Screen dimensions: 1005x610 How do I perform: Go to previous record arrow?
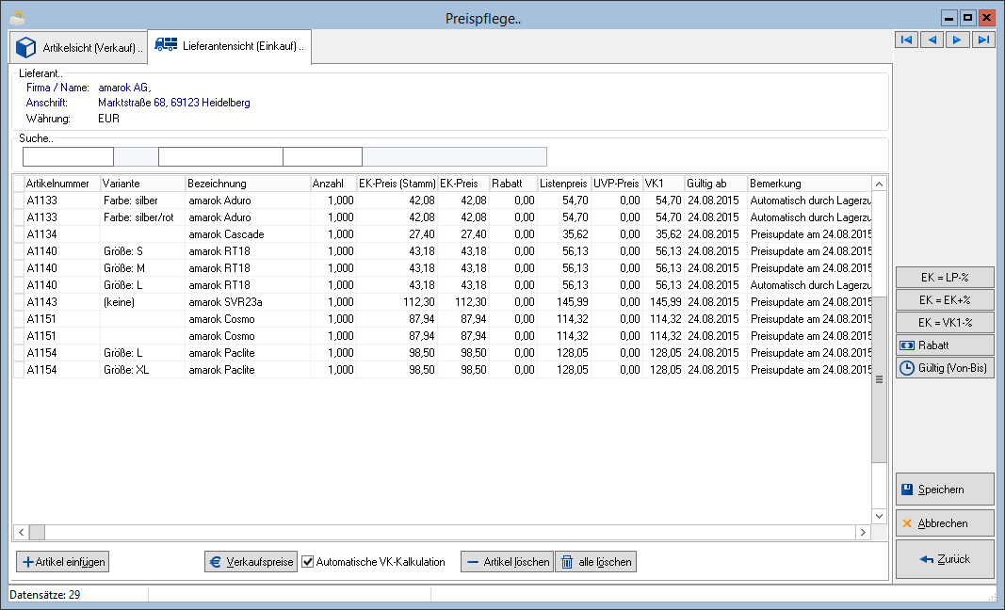[x=932, y=40]
